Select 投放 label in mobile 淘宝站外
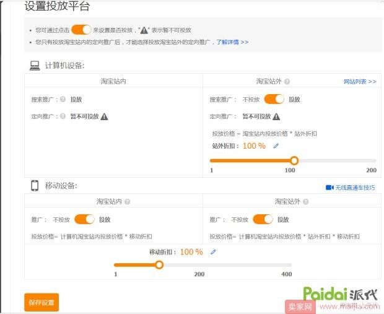Screen dimensions: 384x314 [283, 219]
